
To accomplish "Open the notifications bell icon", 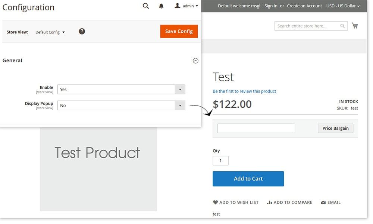I will [x=161, y=6].
